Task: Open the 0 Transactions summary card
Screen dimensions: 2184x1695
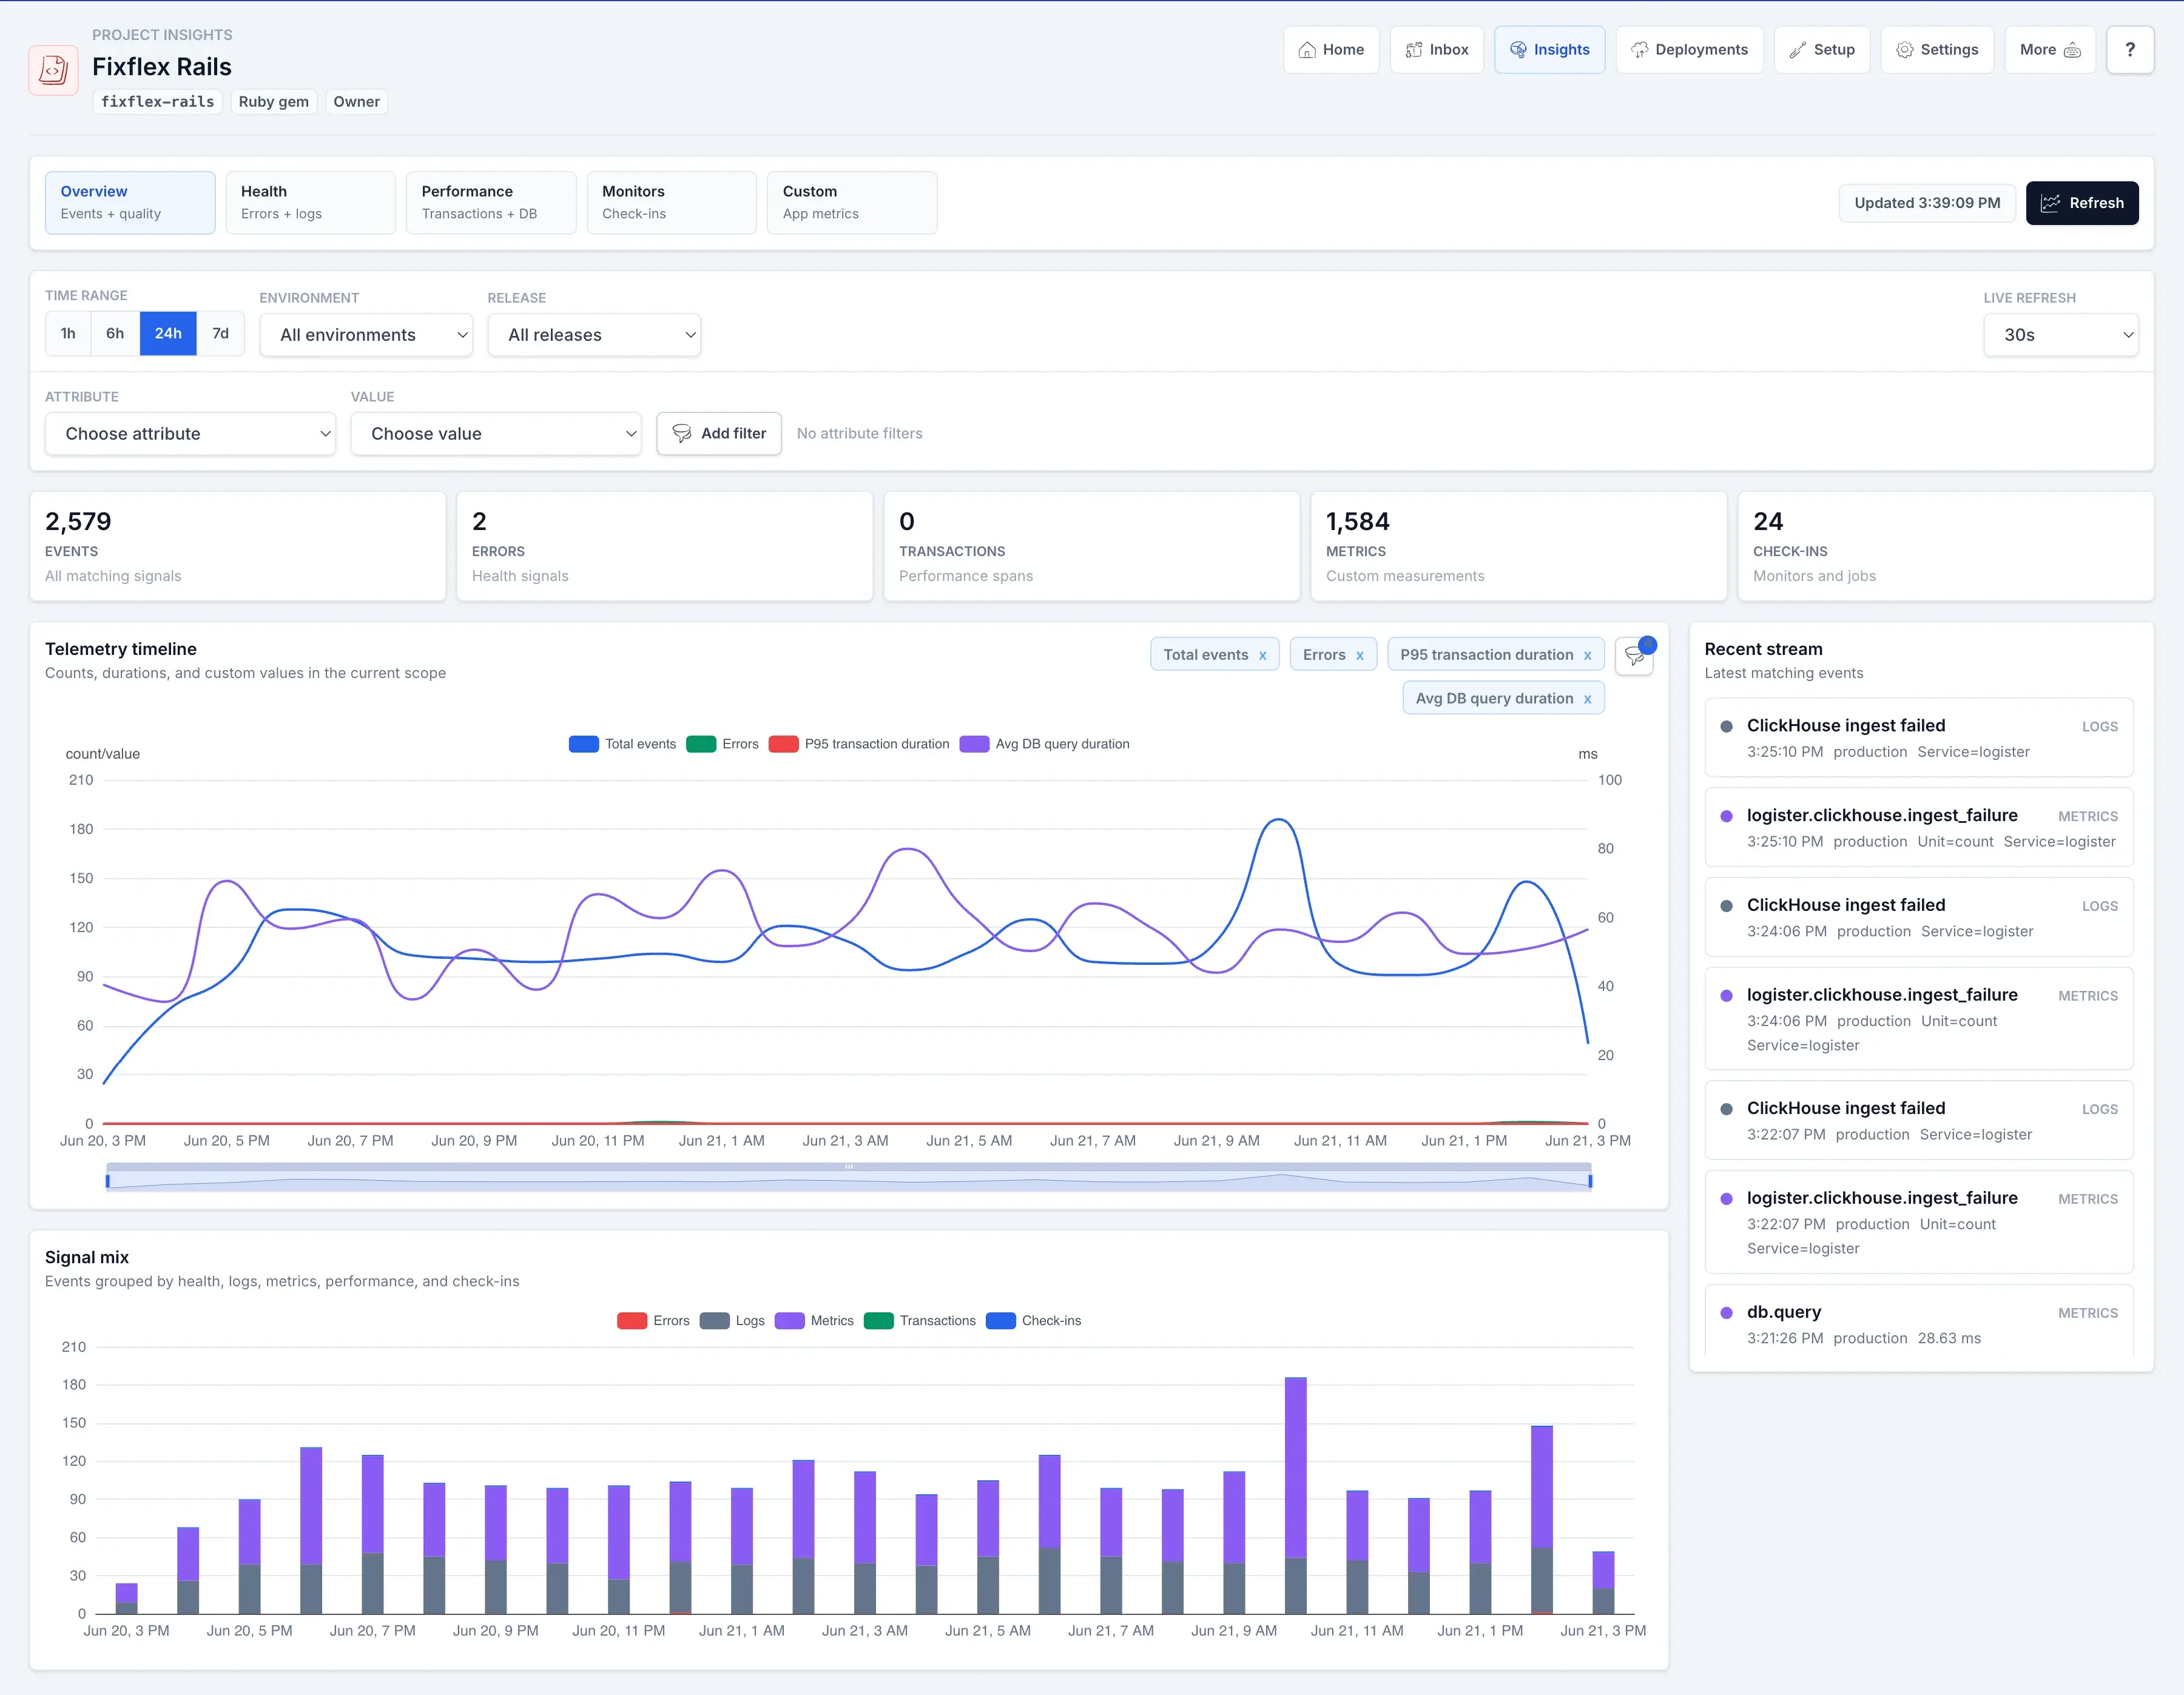Action: point(1092,546)
